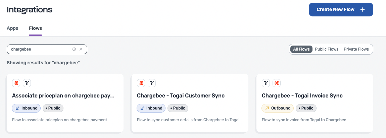Click the Chargebee logo on the priceplan card

(16, 83)
